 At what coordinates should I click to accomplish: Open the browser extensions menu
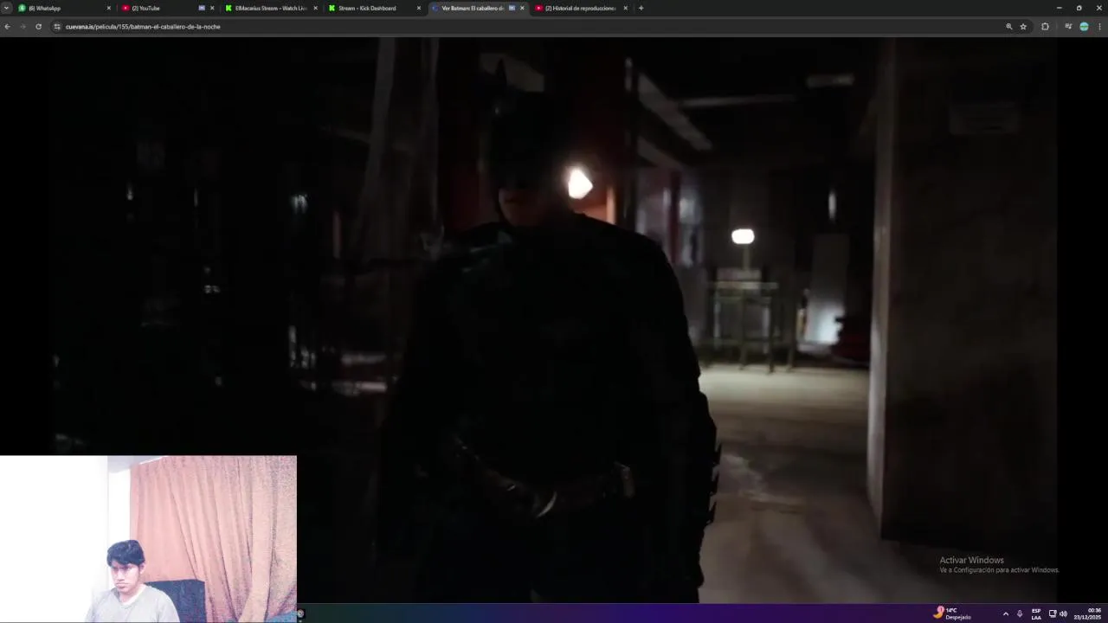1045,27
